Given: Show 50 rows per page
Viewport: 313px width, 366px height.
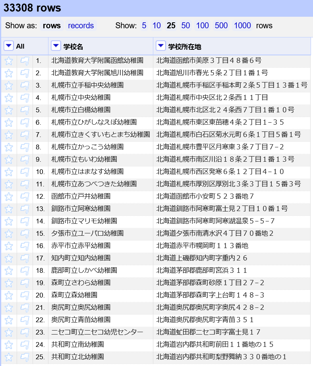Looking at the screenshot, I should [185, 25].
